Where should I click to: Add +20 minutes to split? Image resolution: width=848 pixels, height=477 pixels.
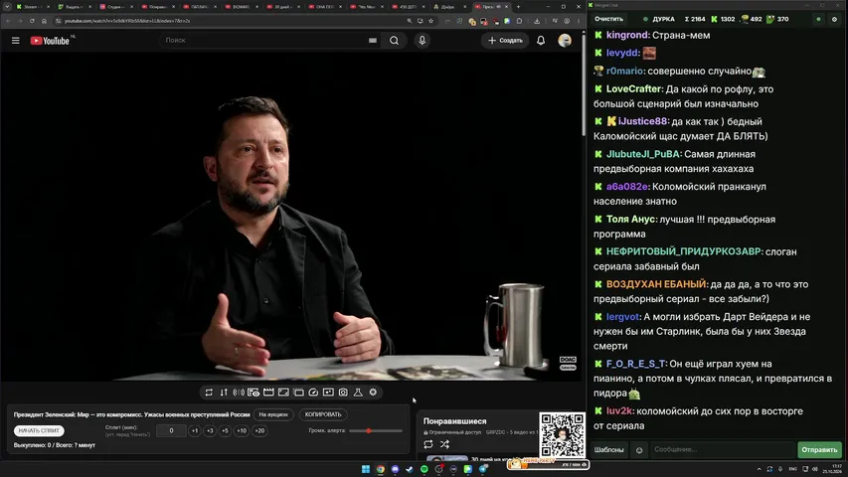[x=259, y=430]
